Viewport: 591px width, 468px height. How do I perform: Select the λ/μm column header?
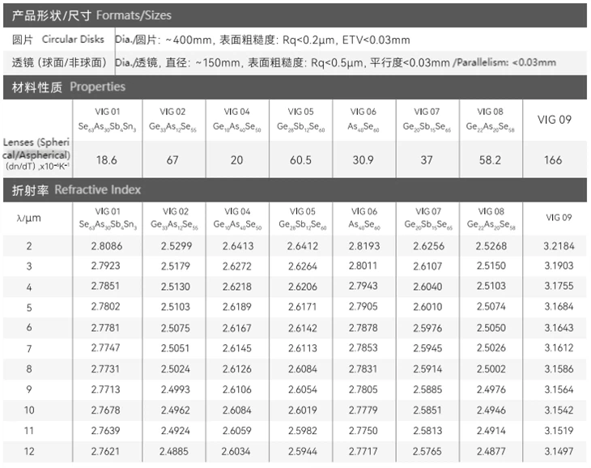click(28, 218)
